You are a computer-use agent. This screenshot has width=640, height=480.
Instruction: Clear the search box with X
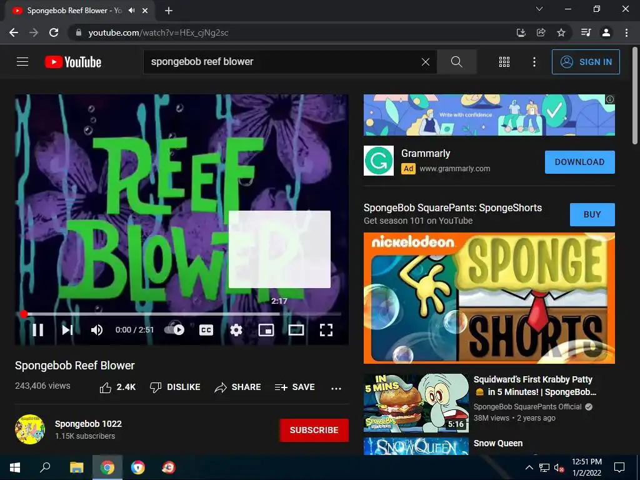pos(425,62)
